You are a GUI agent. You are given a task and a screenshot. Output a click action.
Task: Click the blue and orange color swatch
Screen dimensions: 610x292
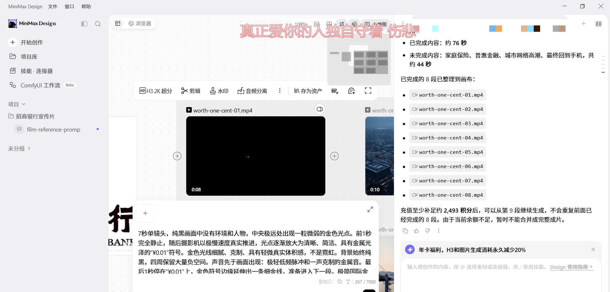(x=496, y=29)
